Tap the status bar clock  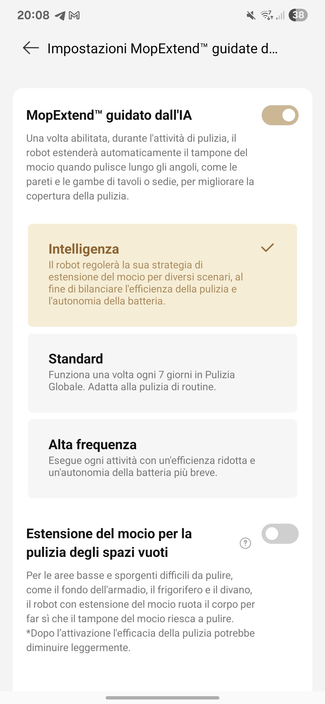point(33,15)
